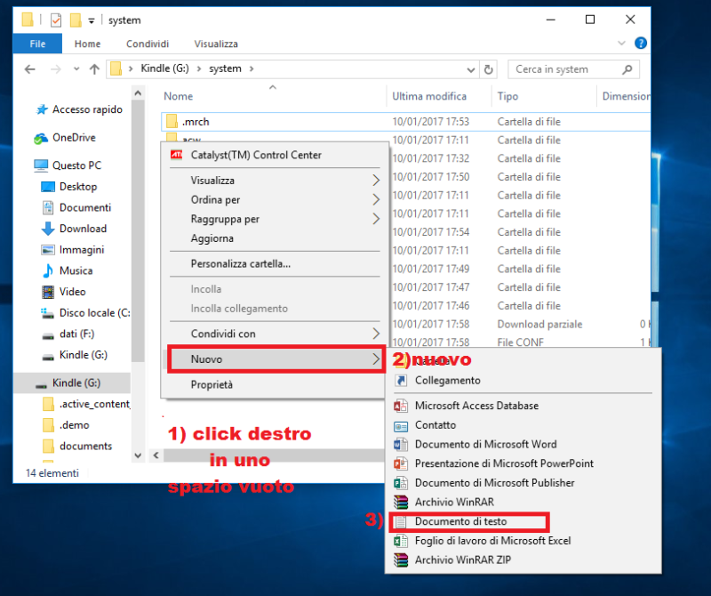This screenshot has height=596, width=711.
Task: Click the Foglio di lavoro Excel icon
Action: (x=400, y=541)
